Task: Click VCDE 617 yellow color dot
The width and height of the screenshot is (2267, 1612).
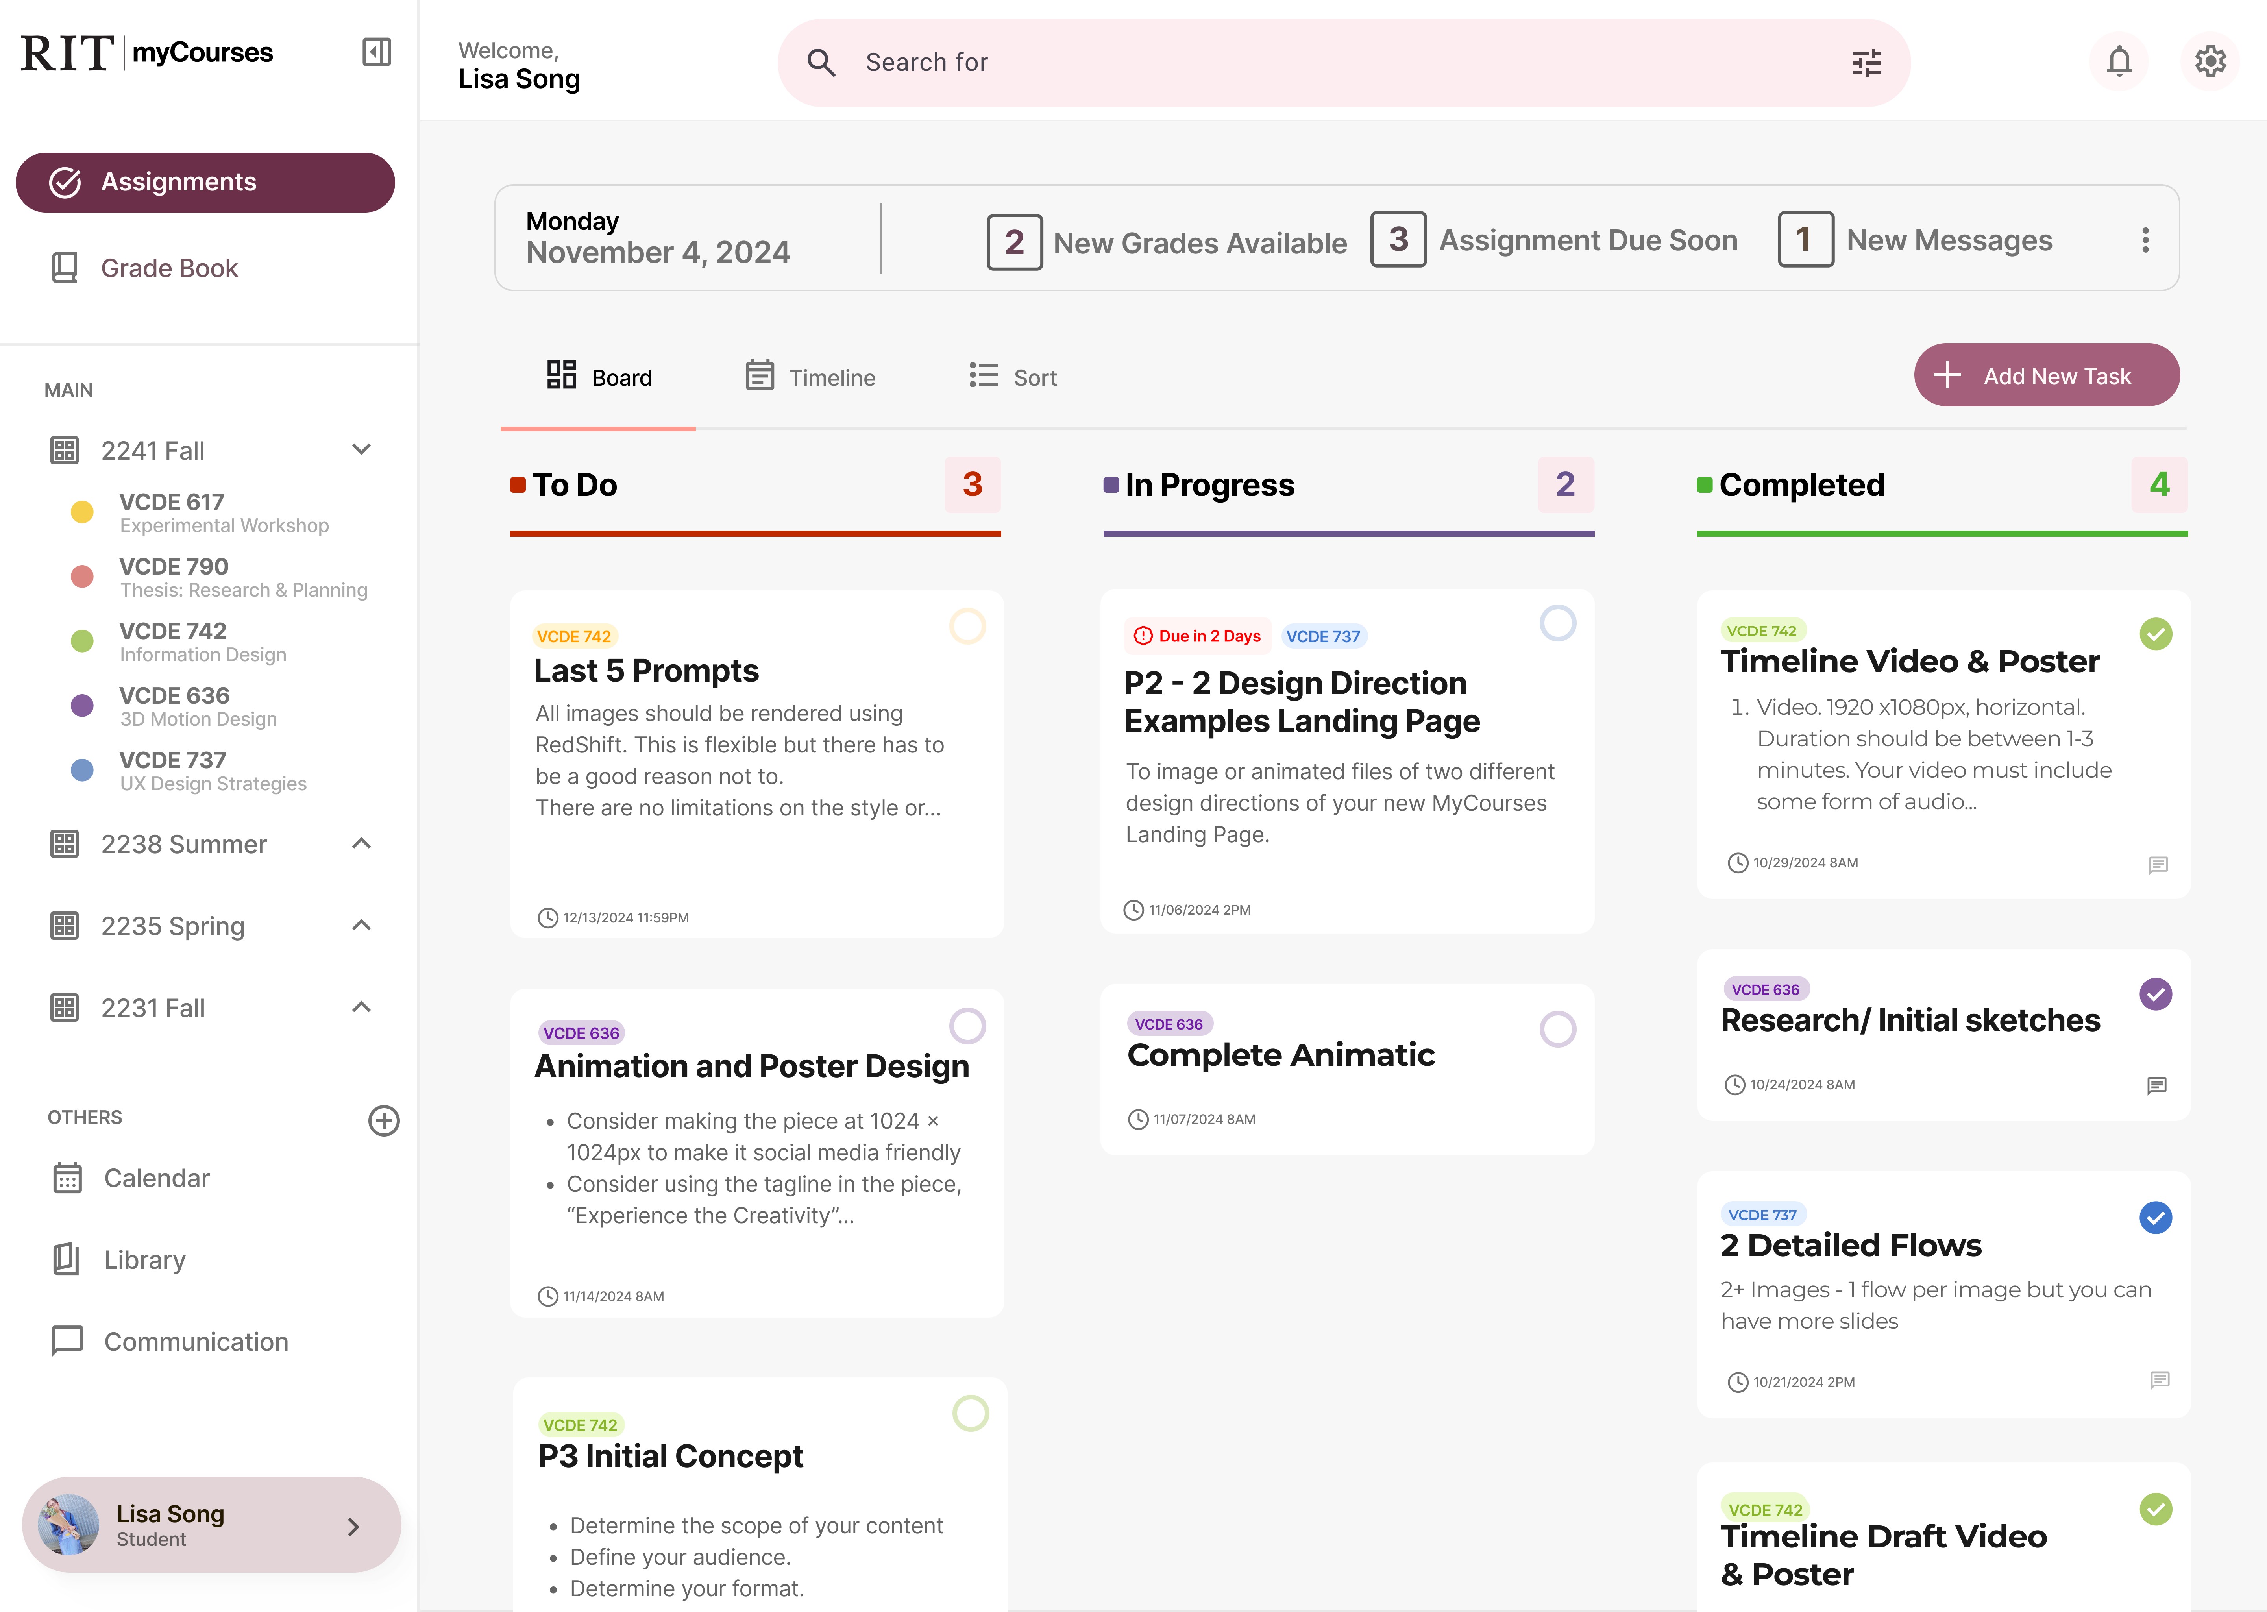Action: (x=82, y=512)
